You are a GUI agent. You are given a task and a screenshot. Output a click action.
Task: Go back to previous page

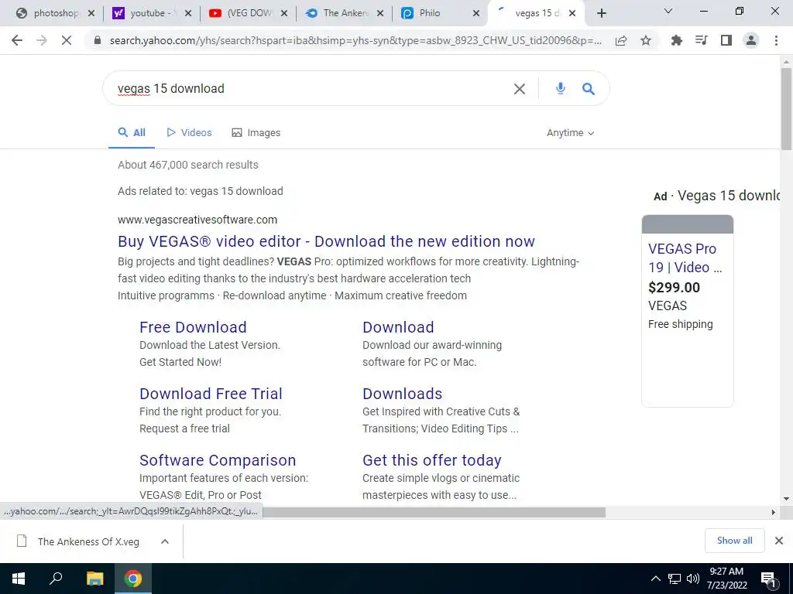coord(17,40)
